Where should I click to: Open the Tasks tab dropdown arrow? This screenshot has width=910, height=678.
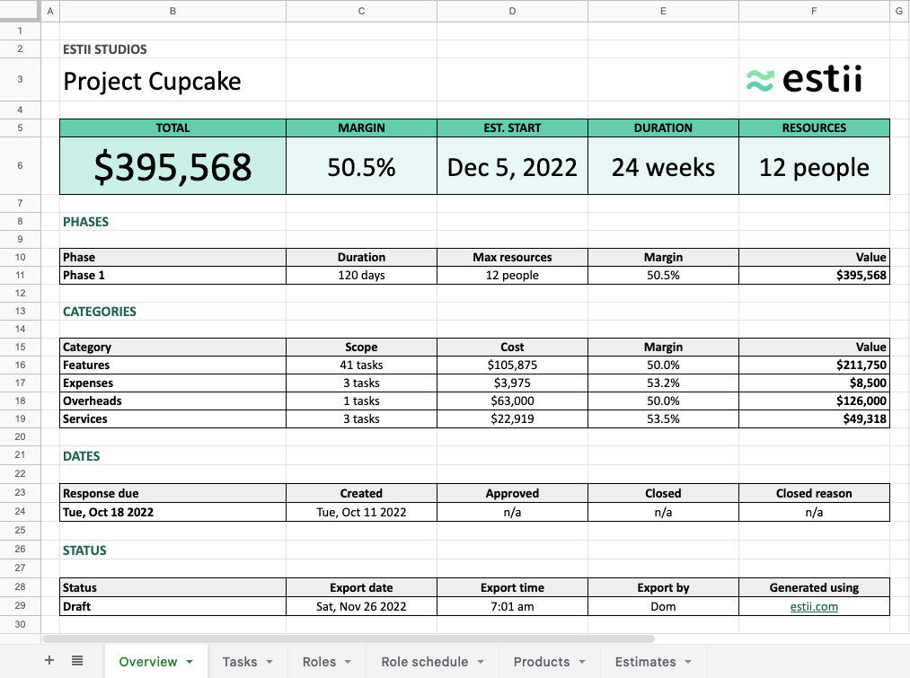(x=269, y=662)
